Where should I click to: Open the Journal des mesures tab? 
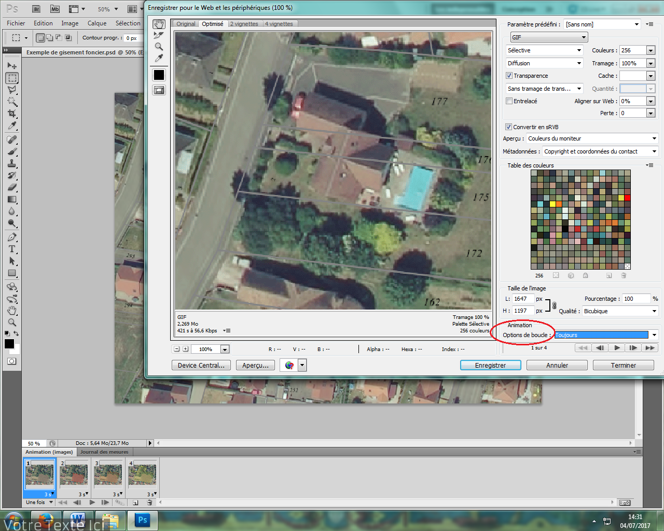104,452
